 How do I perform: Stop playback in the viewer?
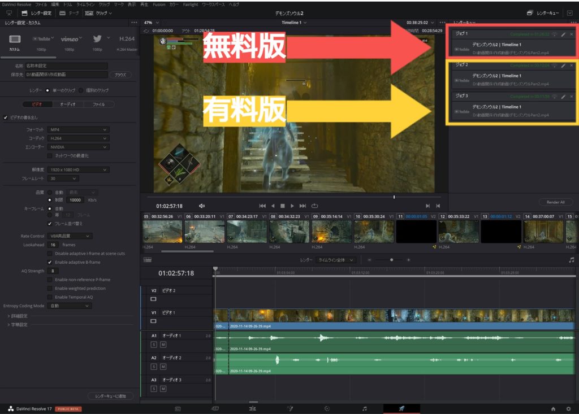(x=283, y=206)
